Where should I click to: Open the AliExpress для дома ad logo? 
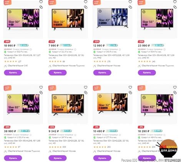coord(168,149)
